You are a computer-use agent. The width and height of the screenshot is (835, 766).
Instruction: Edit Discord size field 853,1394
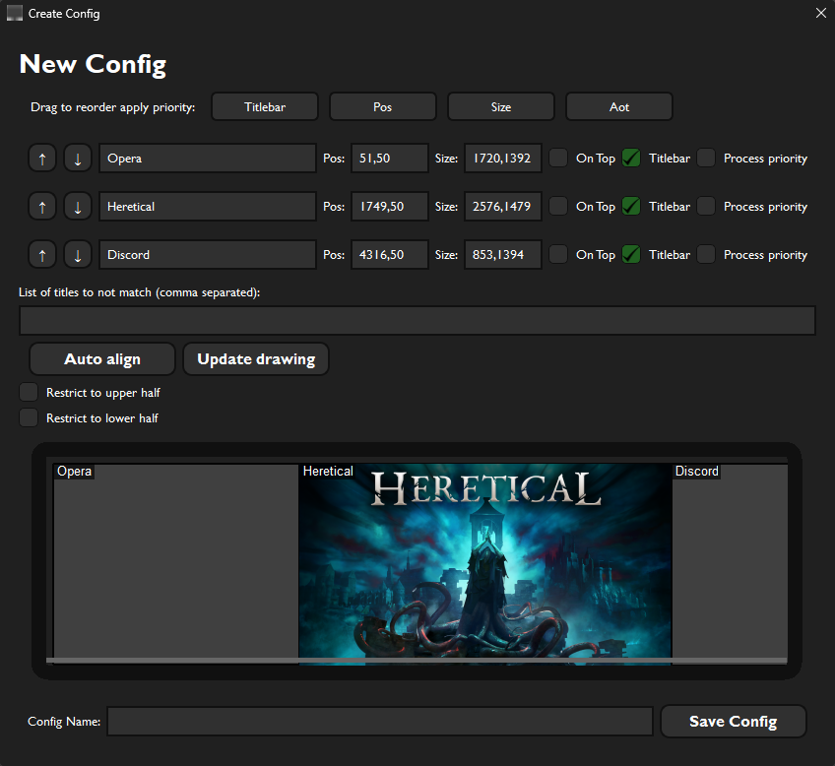[x=503, y=255]
